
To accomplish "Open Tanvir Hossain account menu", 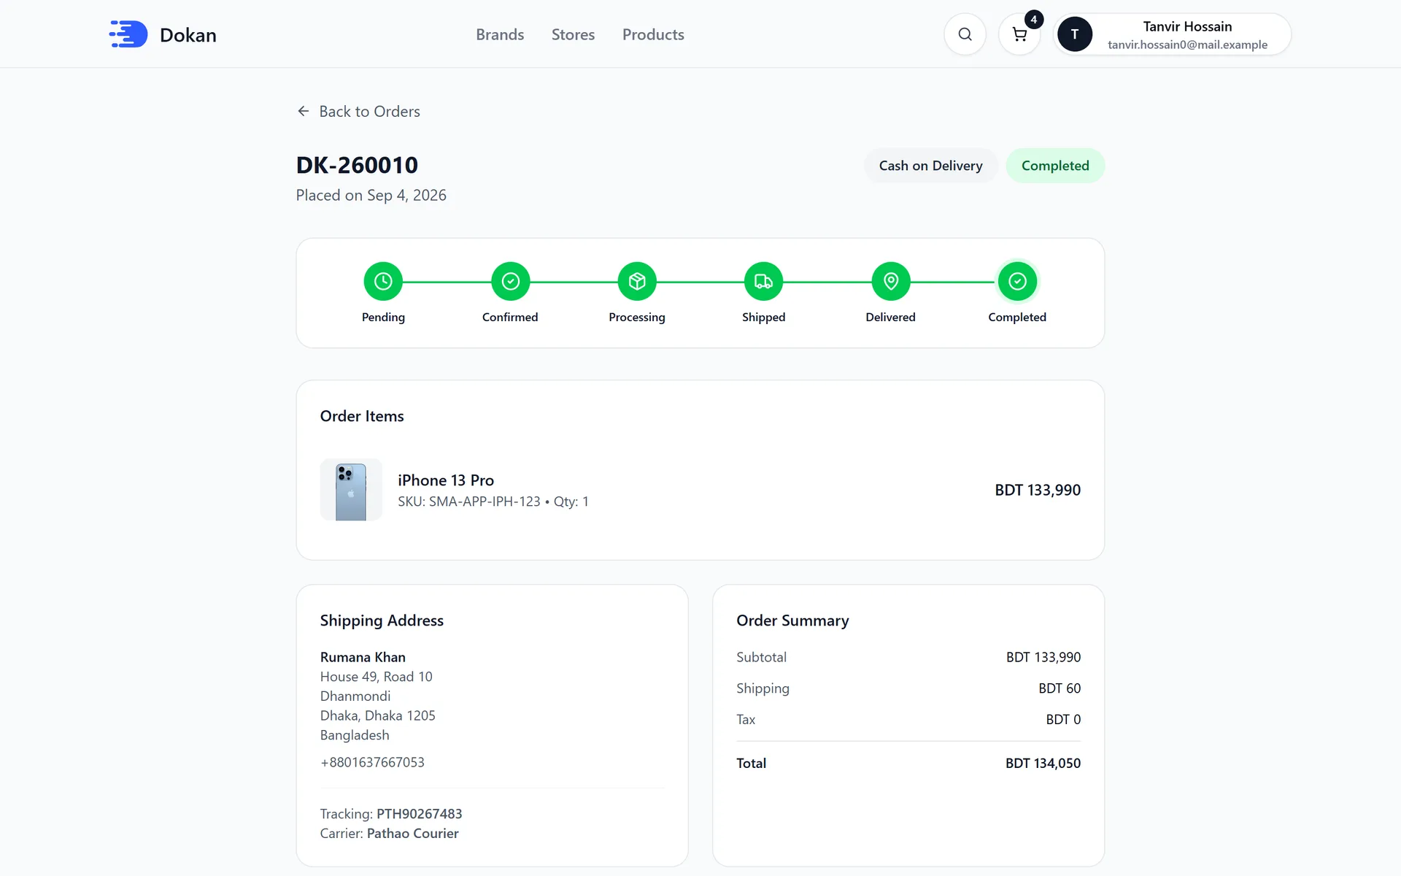I will (x=1172, y=34).
